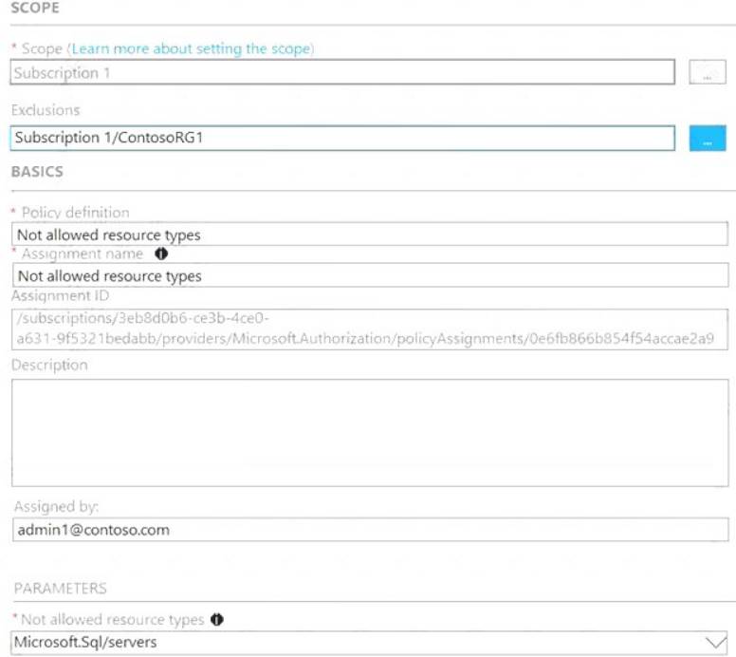
Task: Click the Assignment ID read-only field
Action: (x=370, y=328)
